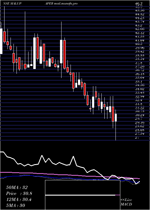150x210 pixels.
Task: Click the NSE MALUP symbol label
Action: pos(12,4)
